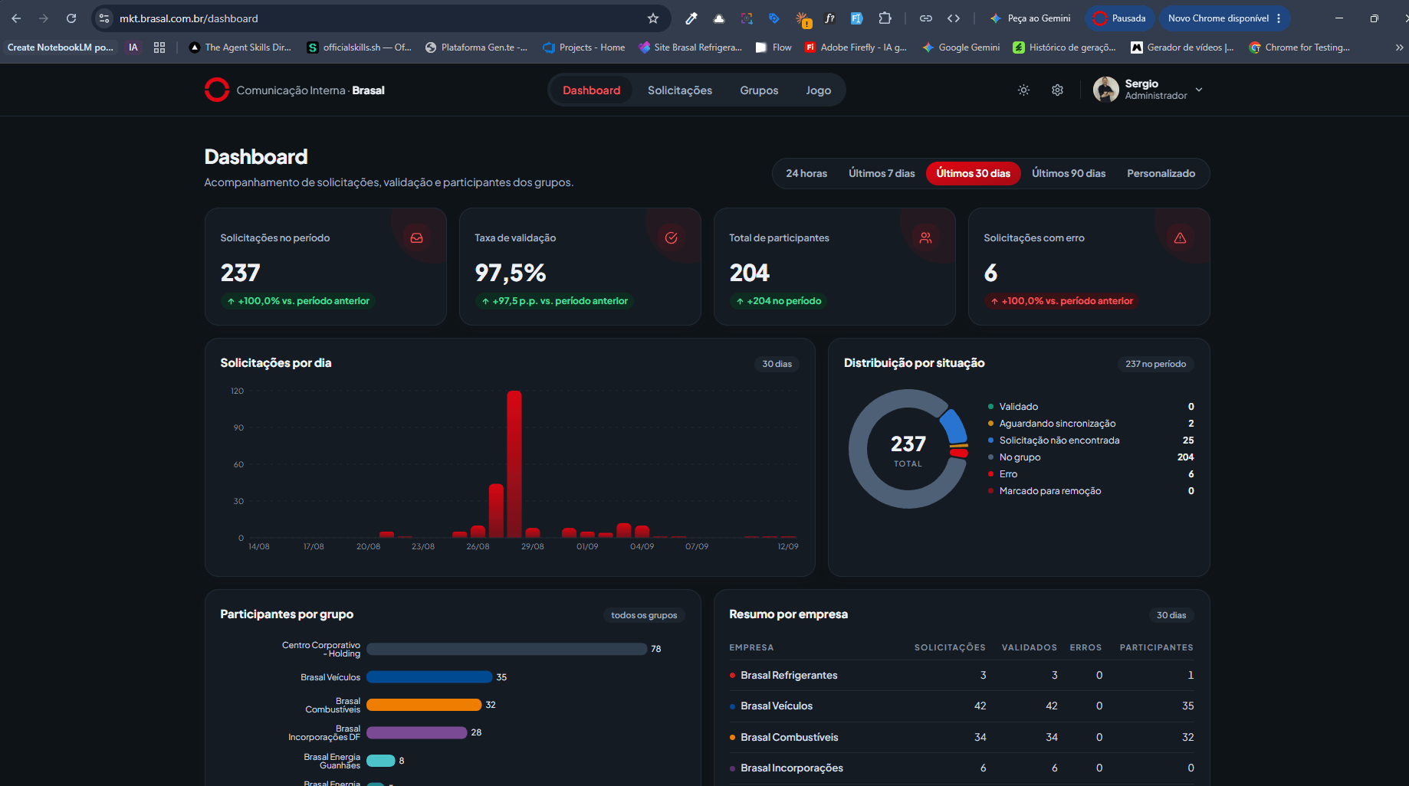Toggle the light/dark theme sun icon

click(1023, 90)
